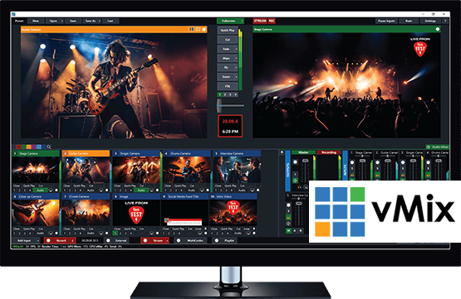Solo the Guitar Camera mixer channel
461x299 pixels.
(x=377, y=169)
